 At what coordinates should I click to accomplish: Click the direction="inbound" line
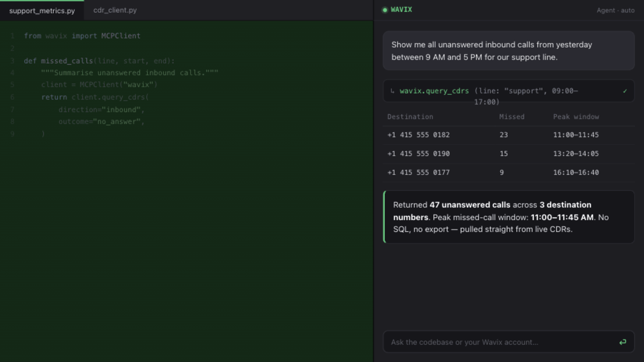click(101, 110)
